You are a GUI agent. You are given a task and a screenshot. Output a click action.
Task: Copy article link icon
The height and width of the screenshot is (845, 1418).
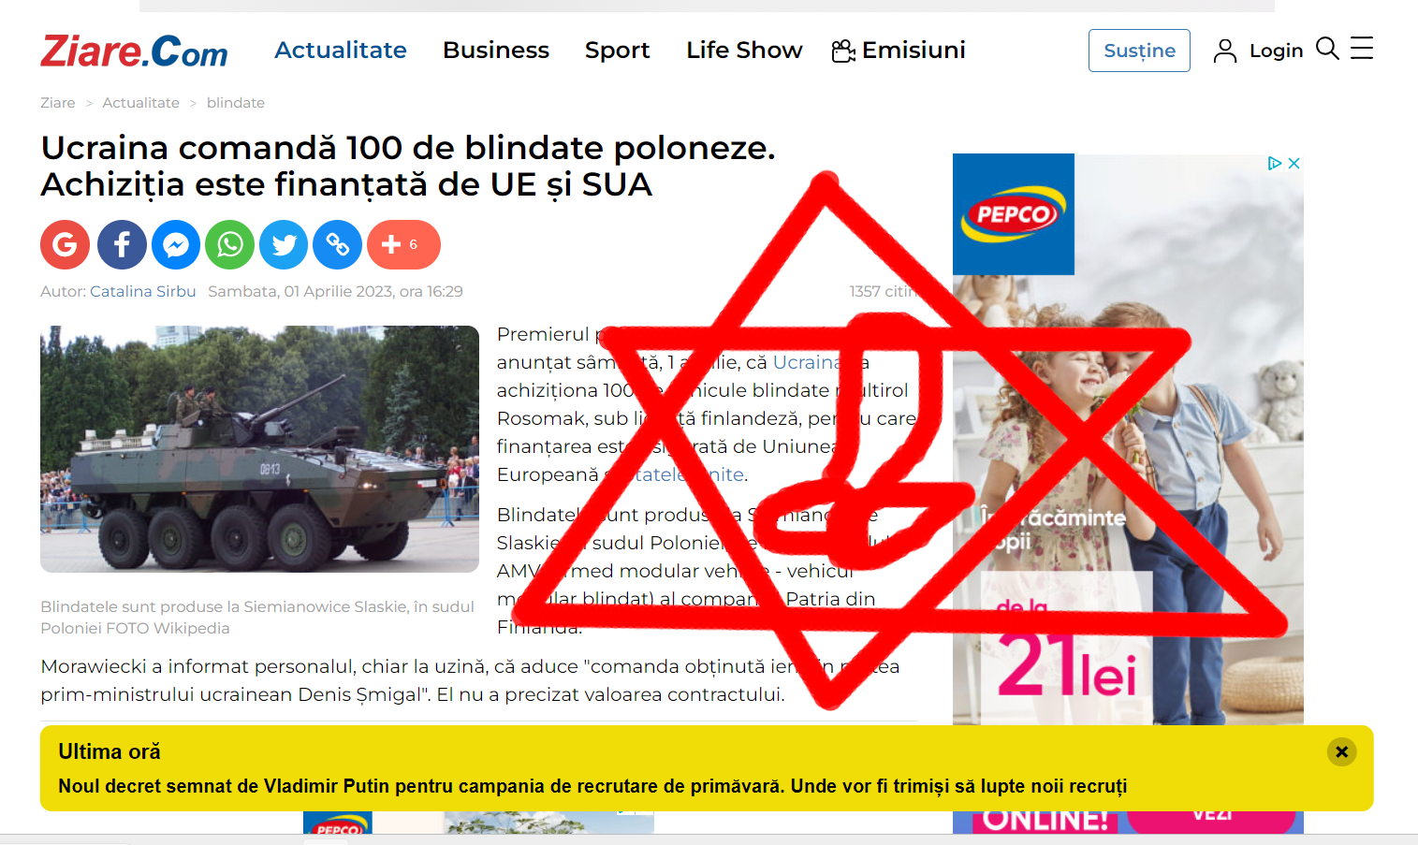(338, 245)
